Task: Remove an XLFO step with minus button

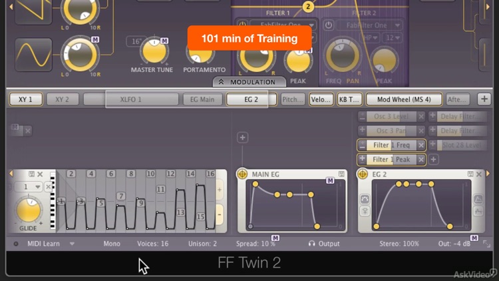Action: coord(220,214)
